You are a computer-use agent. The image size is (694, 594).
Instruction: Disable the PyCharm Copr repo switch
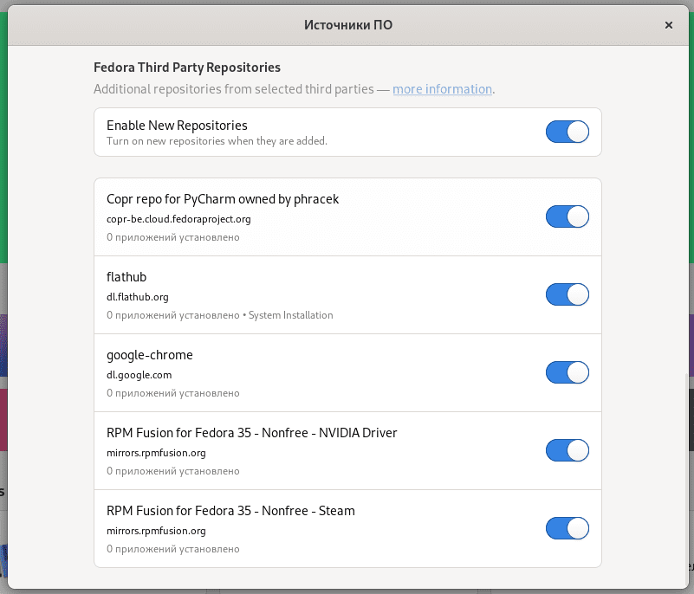(567, 216)
